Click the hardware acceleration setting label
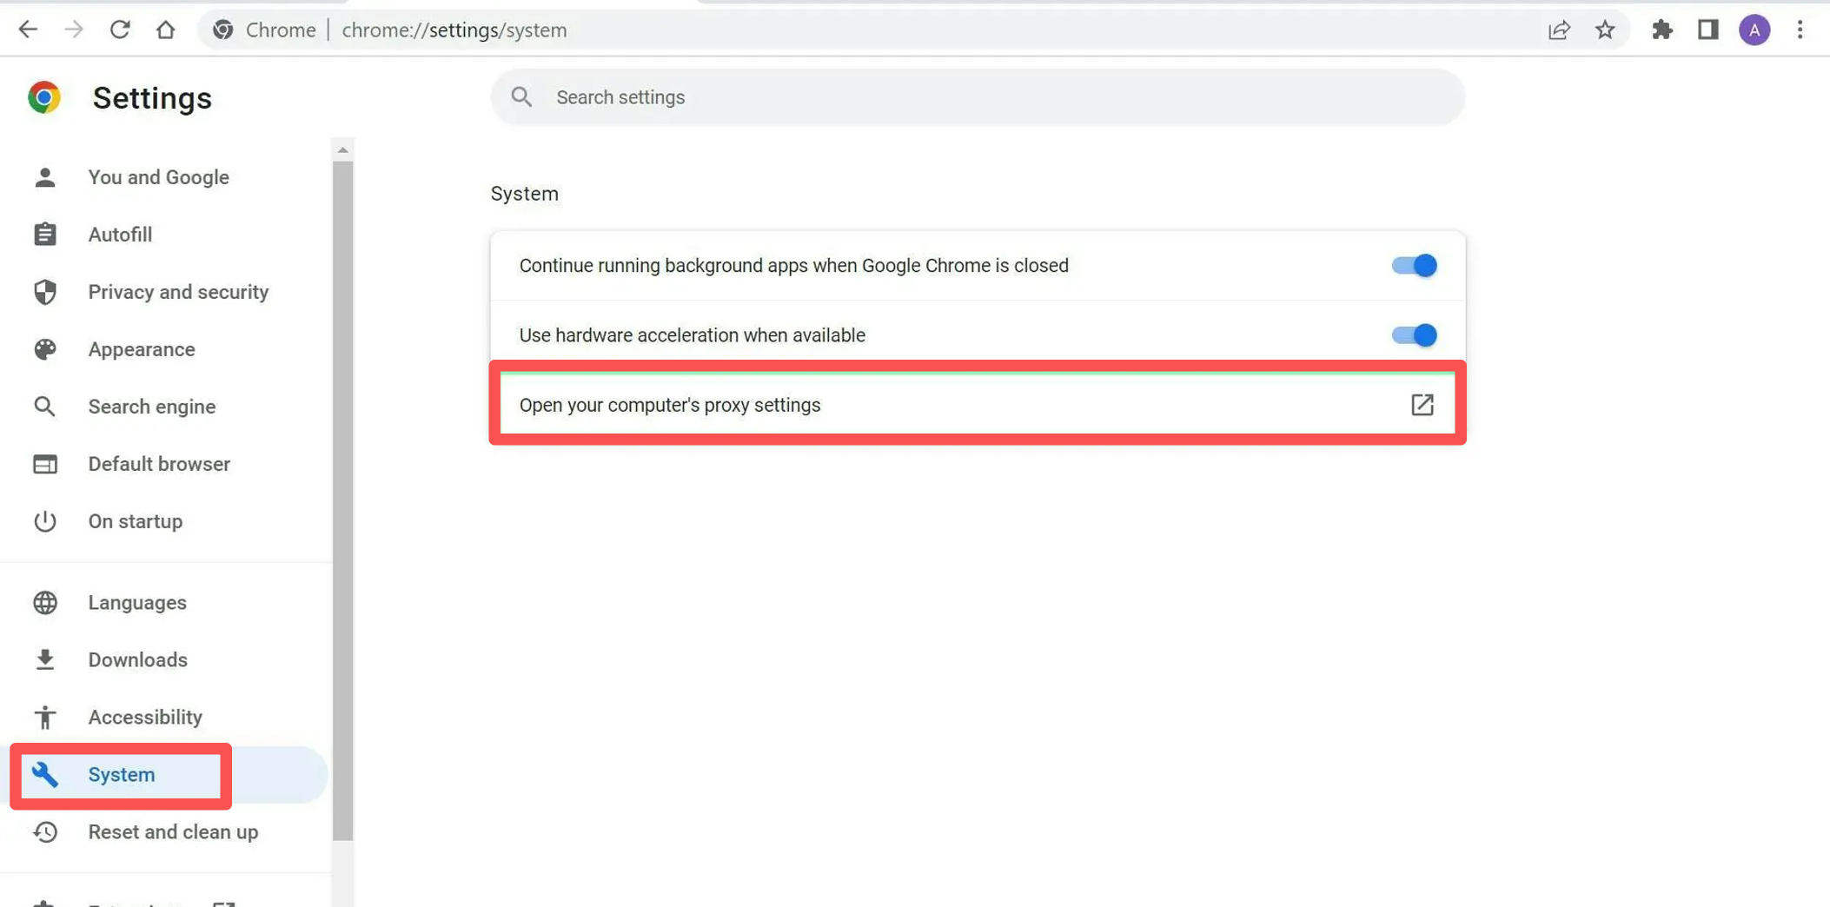This screenshot has height=907, width=1830. coord(692,335)
